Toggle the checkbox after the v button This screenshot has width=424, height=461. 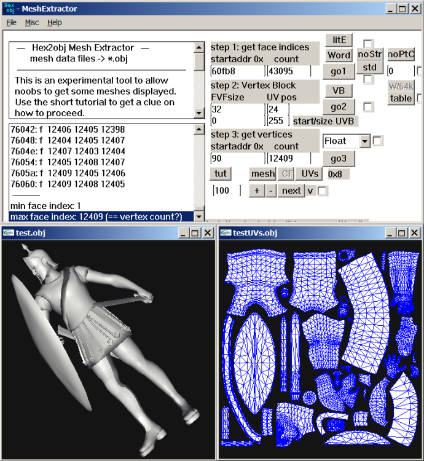[322, 191]
